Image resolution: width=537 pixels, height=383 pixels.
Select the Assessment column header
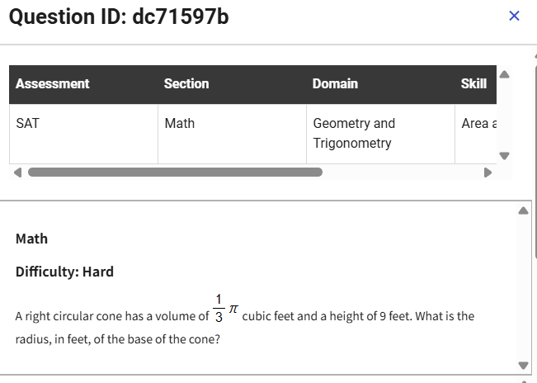[x=53, y=83]
